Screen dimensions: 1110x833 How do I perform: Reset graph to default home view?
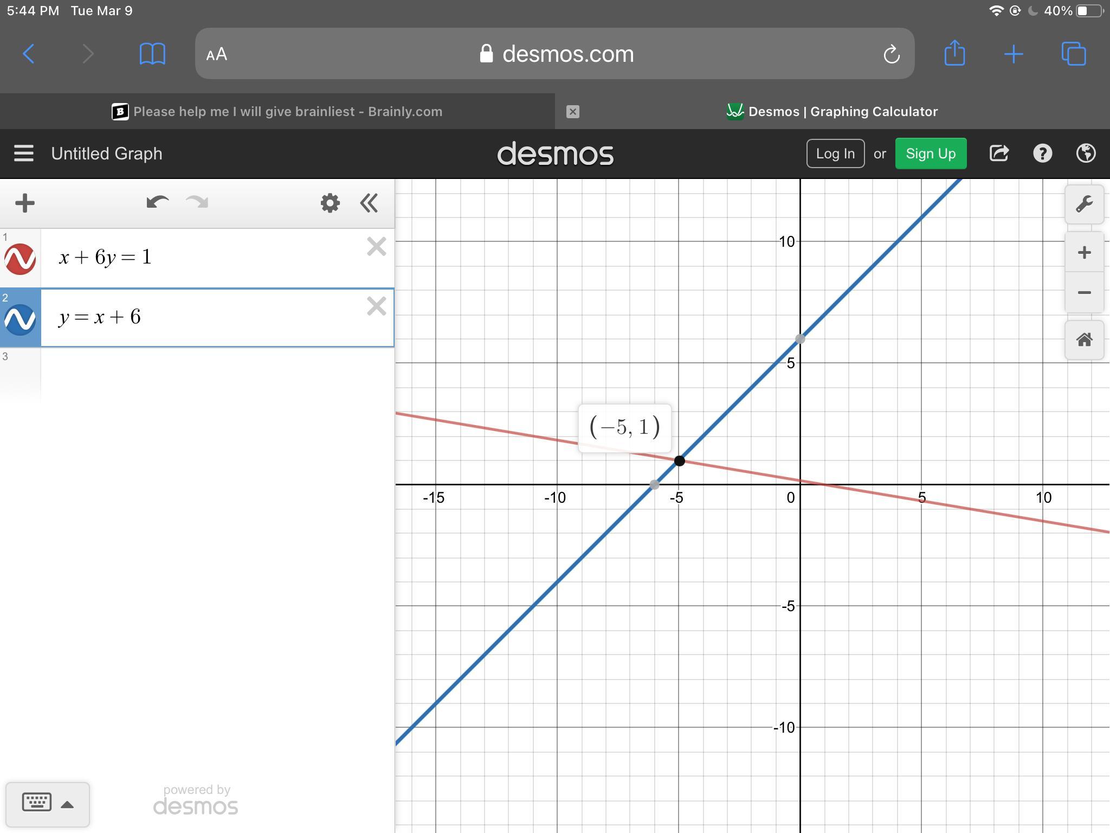(1084, 340)
